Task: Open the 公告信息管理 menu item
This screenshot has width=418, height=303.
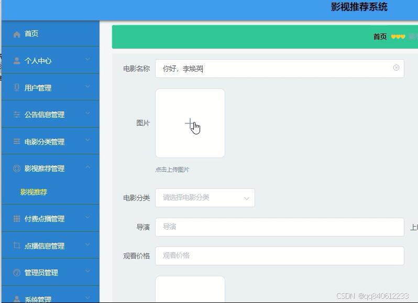Action: (50, 114)
